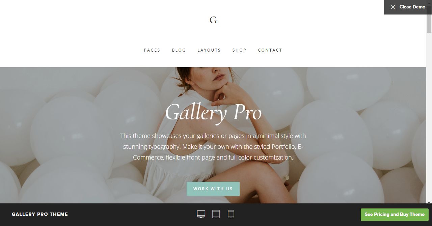432x226 pixels.
Task: Open the Contact page
Action: click(270, 50)
